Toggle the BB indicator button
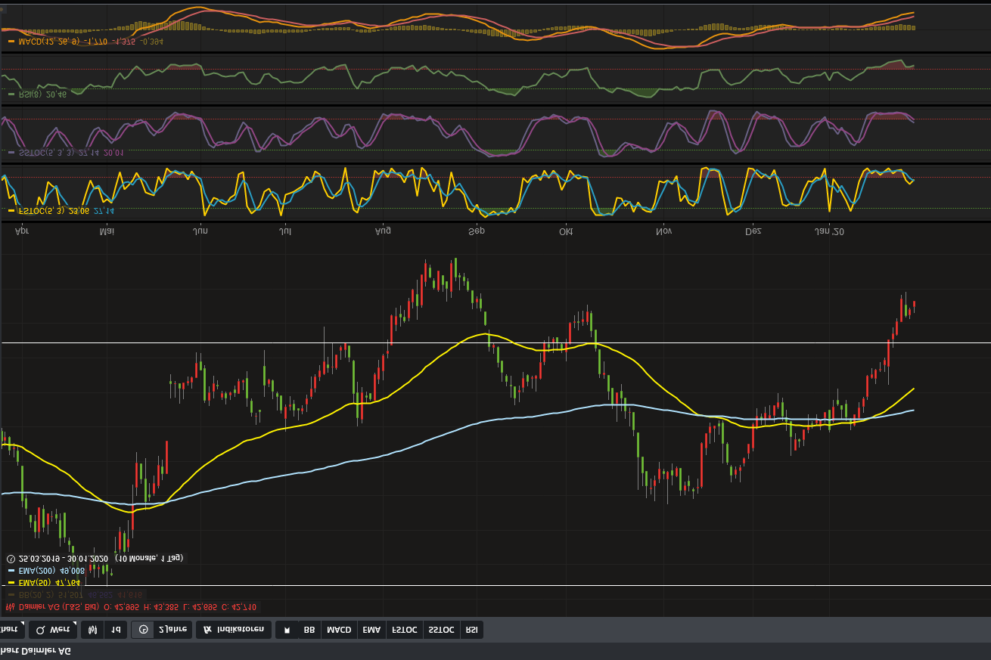The image size is (991, 660). [x=309, y=630]
